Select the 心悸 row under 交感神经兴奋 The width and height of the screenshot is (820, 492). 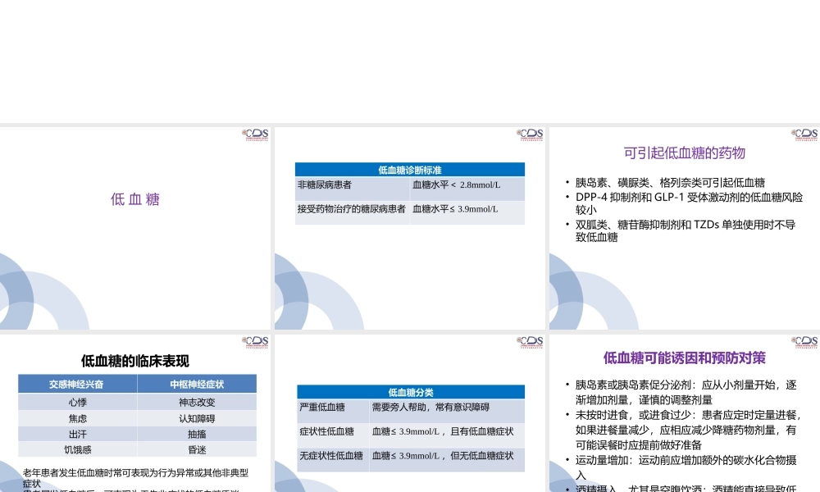pos(78,402)
